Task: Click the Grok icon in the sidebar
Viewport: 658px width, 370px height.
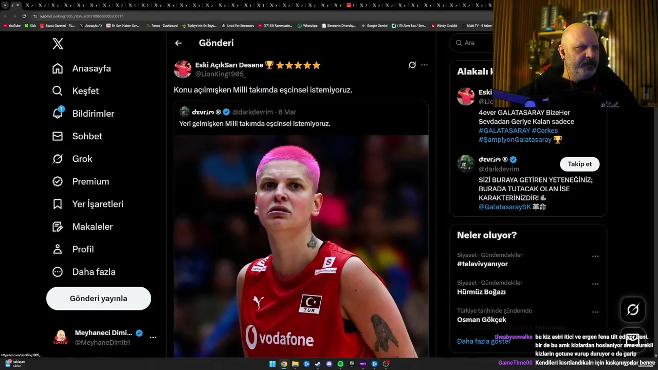Action: [58, 159]
